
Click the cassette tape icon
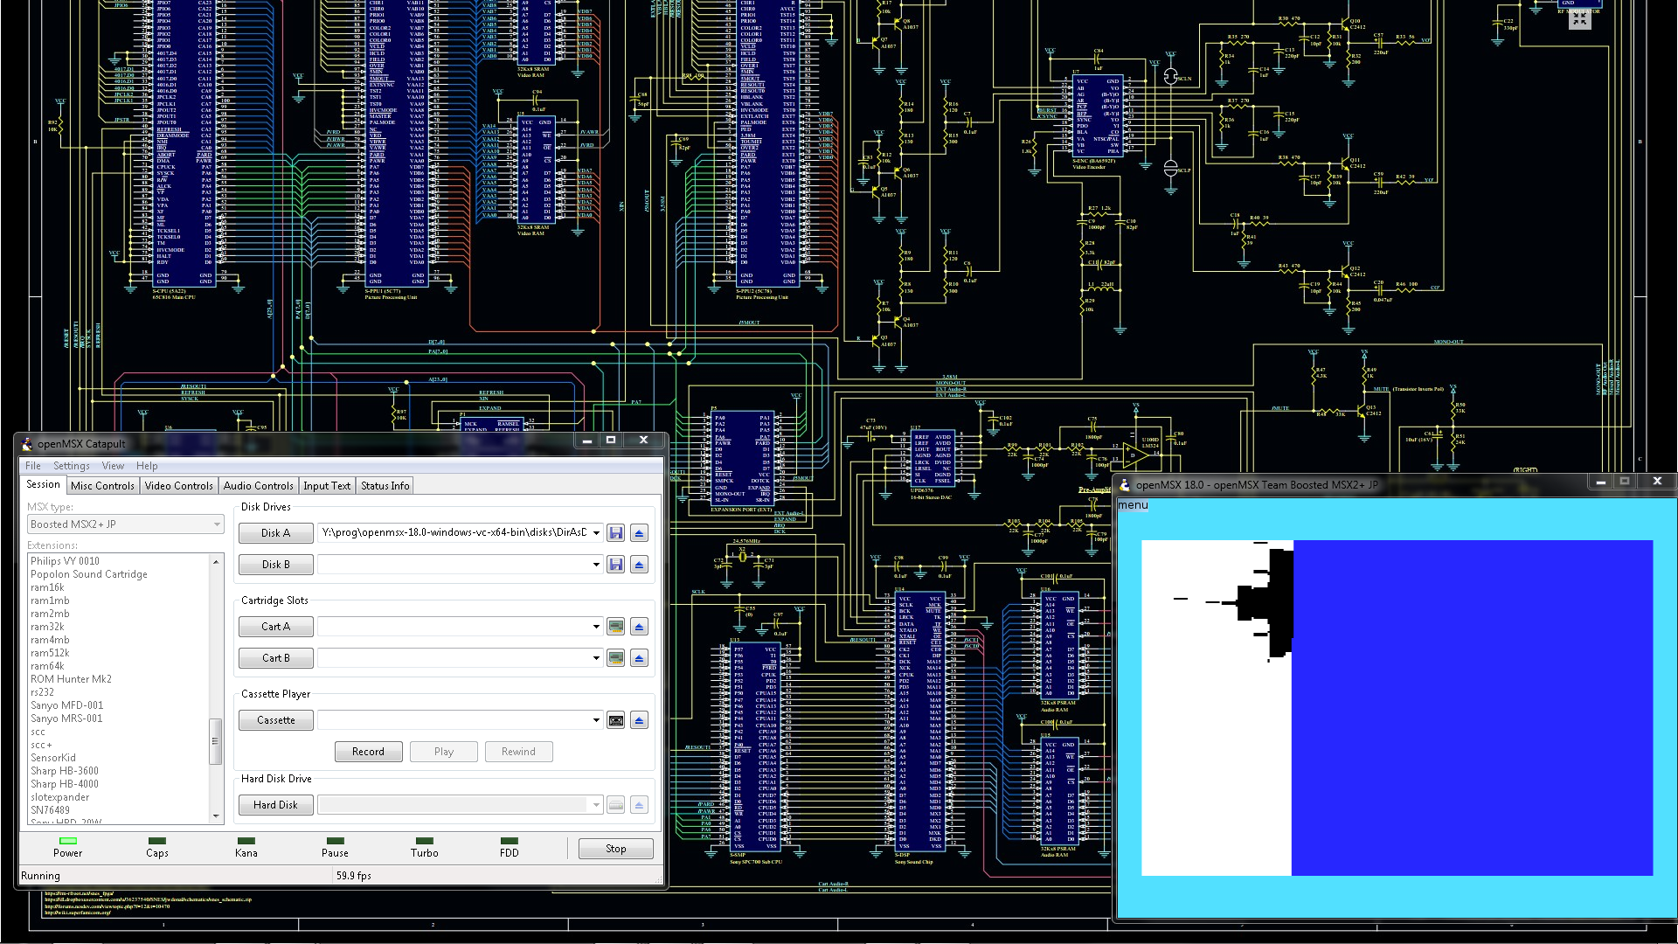[x=615, y=720]
